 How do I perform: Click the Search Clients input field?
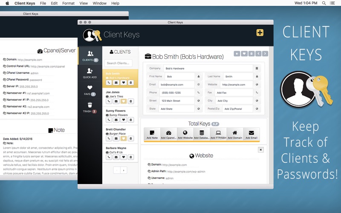118,63
